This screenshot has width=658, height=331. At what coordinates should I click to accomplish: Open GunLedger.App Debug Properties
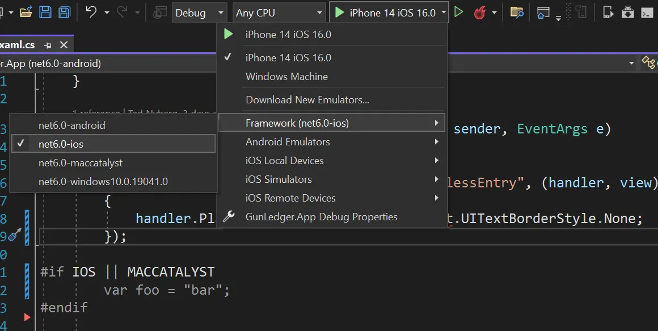pos(321,217)
